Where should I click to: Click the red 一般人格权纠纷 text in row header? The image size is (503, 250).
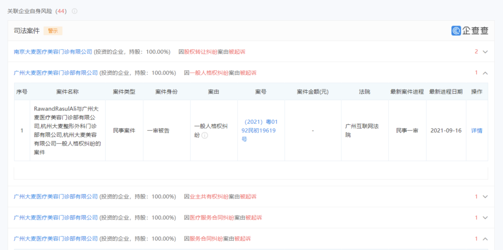(x=209, y=73)
